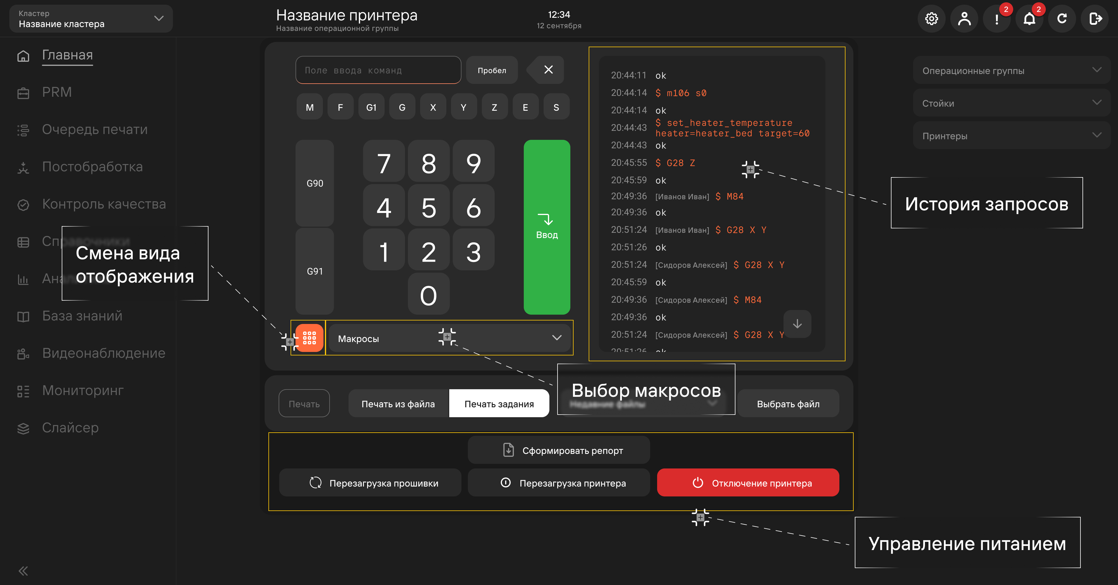
Task: Click Отключение принтера red button
Action: 748,482
